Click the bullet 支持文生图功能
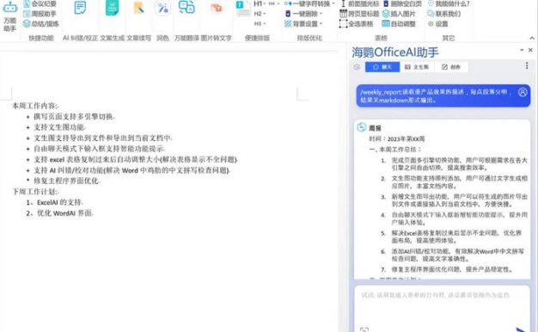This screenshot has height=332, width=538. [x=59, y=127]
